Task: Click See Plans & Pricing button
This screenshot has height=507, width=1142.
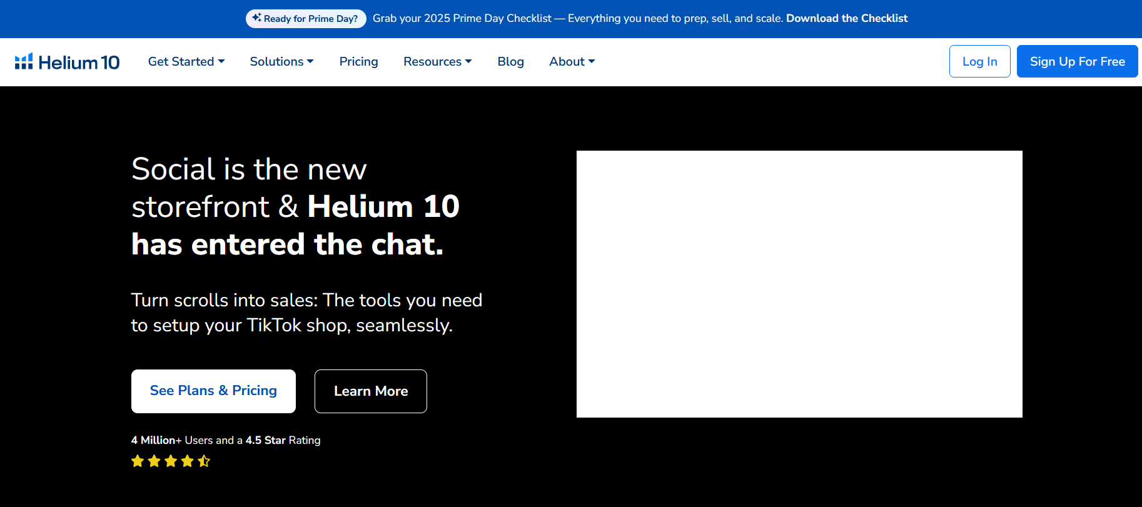Action: (213, 391)
